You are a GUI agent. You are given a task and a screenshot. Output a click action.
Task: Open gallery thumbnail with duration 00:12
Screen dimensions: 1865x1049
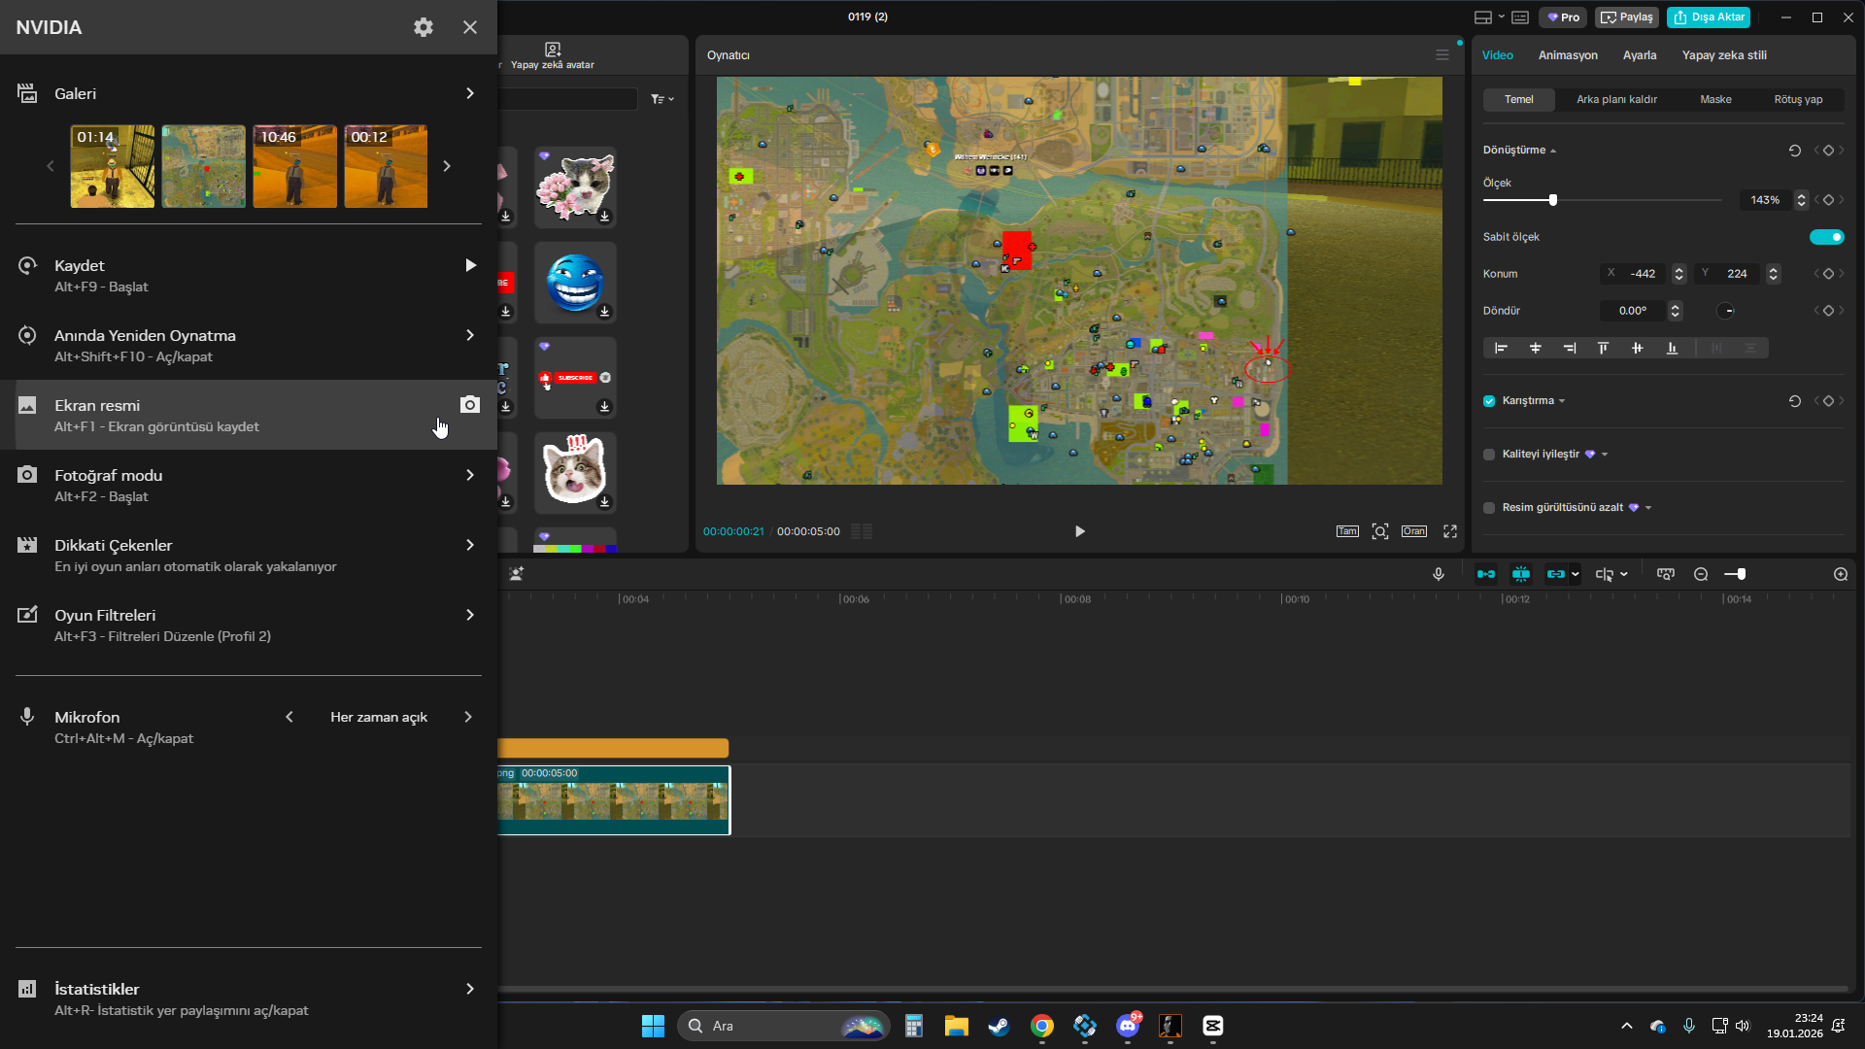tap(386, 166)
